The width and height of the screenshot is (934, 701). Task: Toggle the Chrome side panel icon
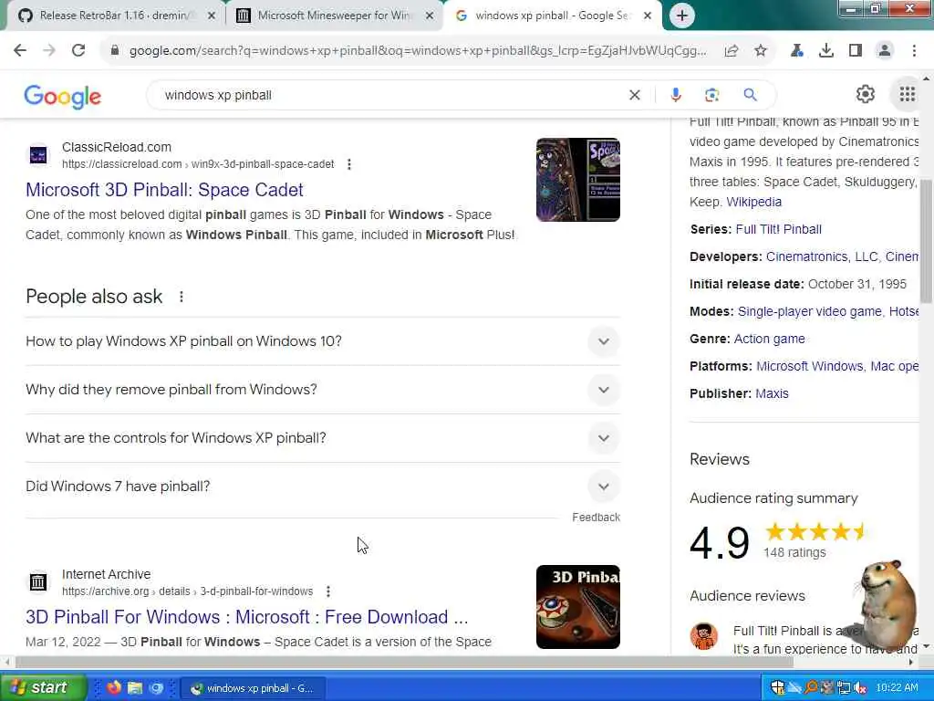click(x=856, y=51)
